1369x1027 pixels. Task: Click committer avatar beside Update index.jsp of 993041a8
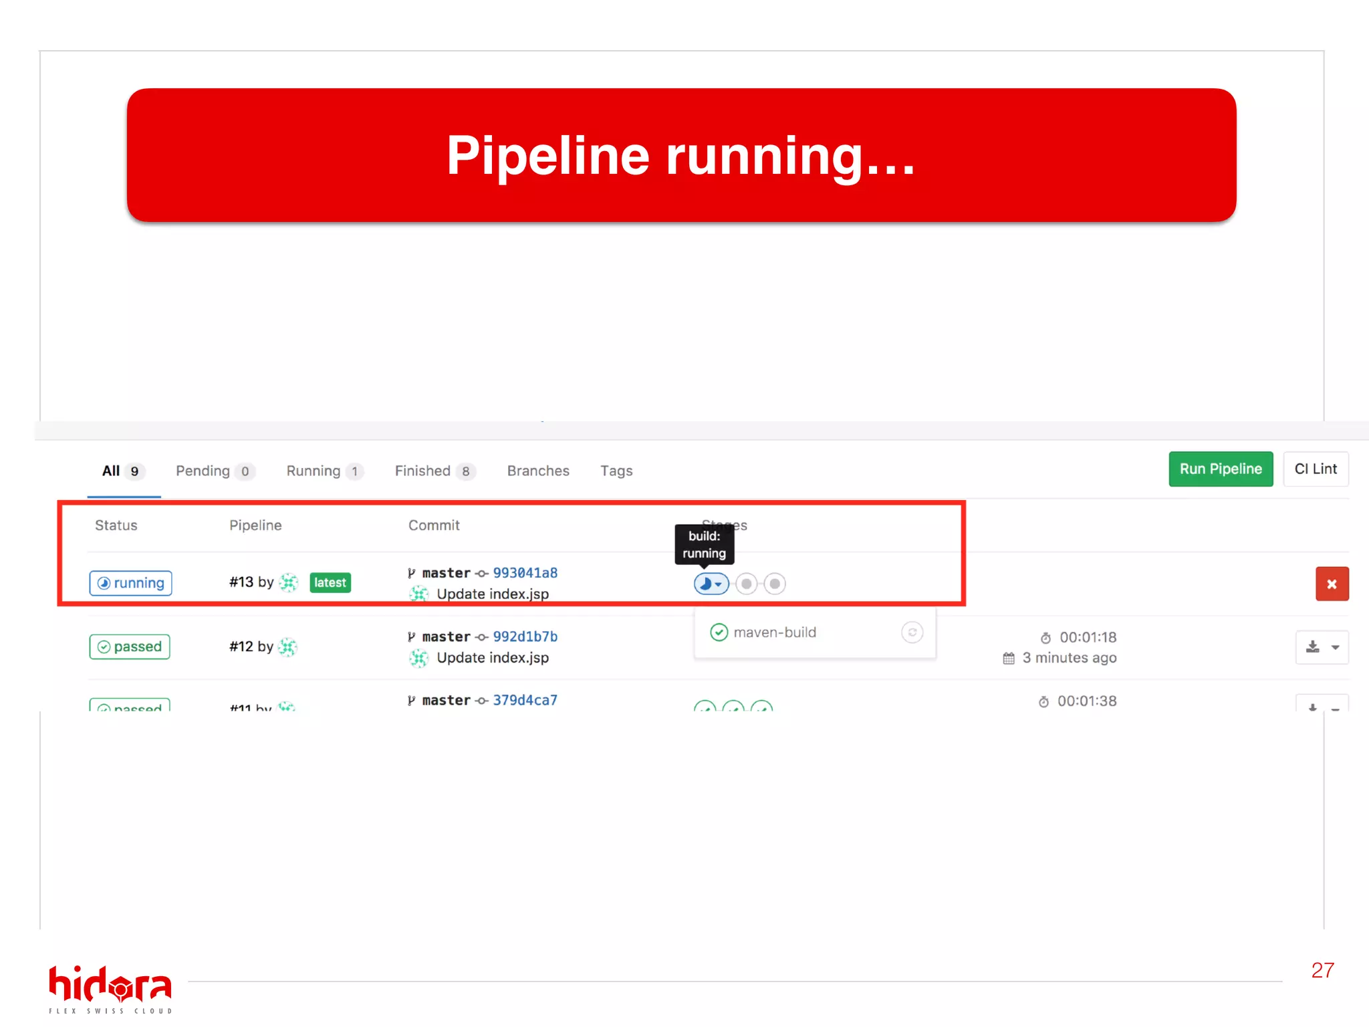click(x=419, y=594)
